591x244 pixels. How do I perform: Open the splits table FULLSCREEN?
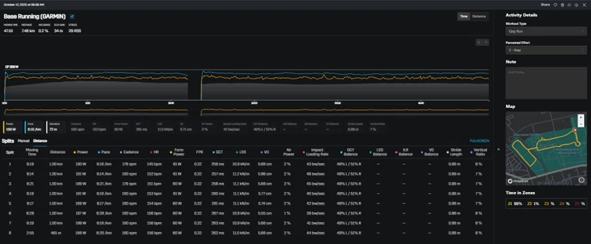pyautogui.click(x=479, y=141)
